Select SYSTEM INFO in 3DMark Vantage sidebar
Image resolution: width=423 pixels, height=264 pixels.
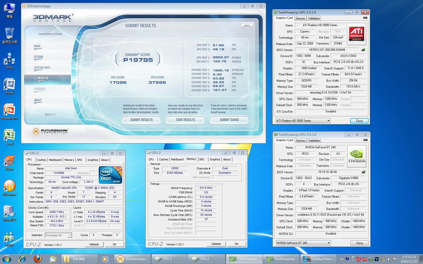tap(42, 68)
